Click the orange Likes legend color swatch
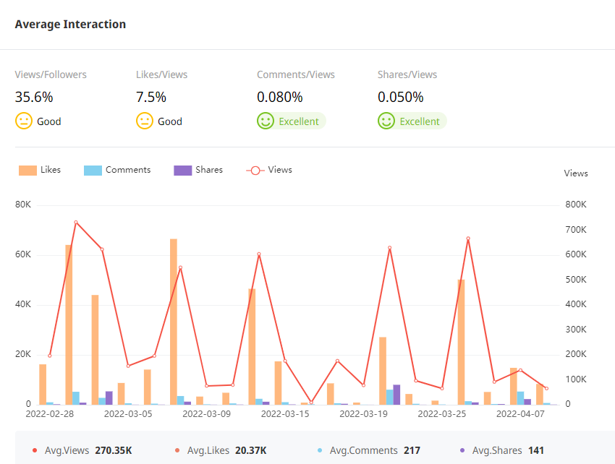The height and width of the screenshot is (464, 615). (x=27, y=171)
